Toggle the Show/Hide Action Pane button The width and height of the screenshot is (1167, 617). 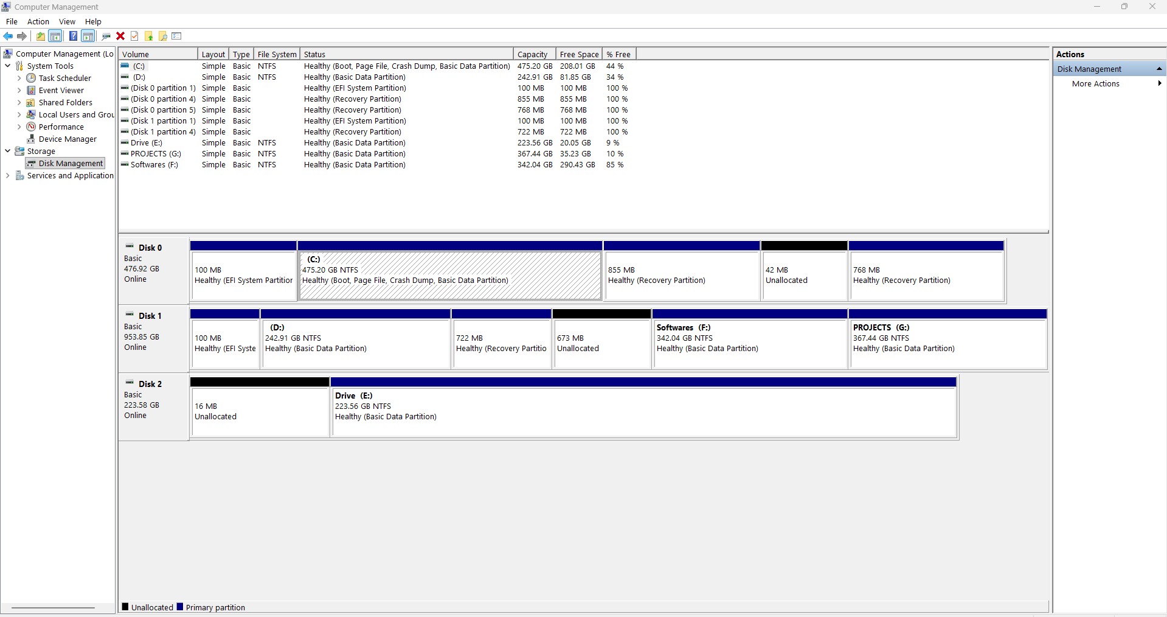tap(88, 37)
